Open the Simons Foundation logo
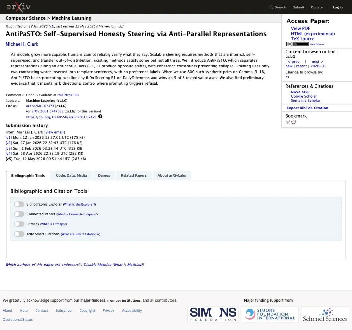Image resolution: width=352 pixels, height=330 pixels. click(x=213, y=314)
